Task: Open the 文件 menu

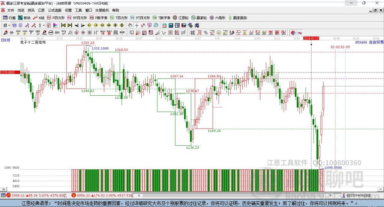Action: tap(10, 10)
